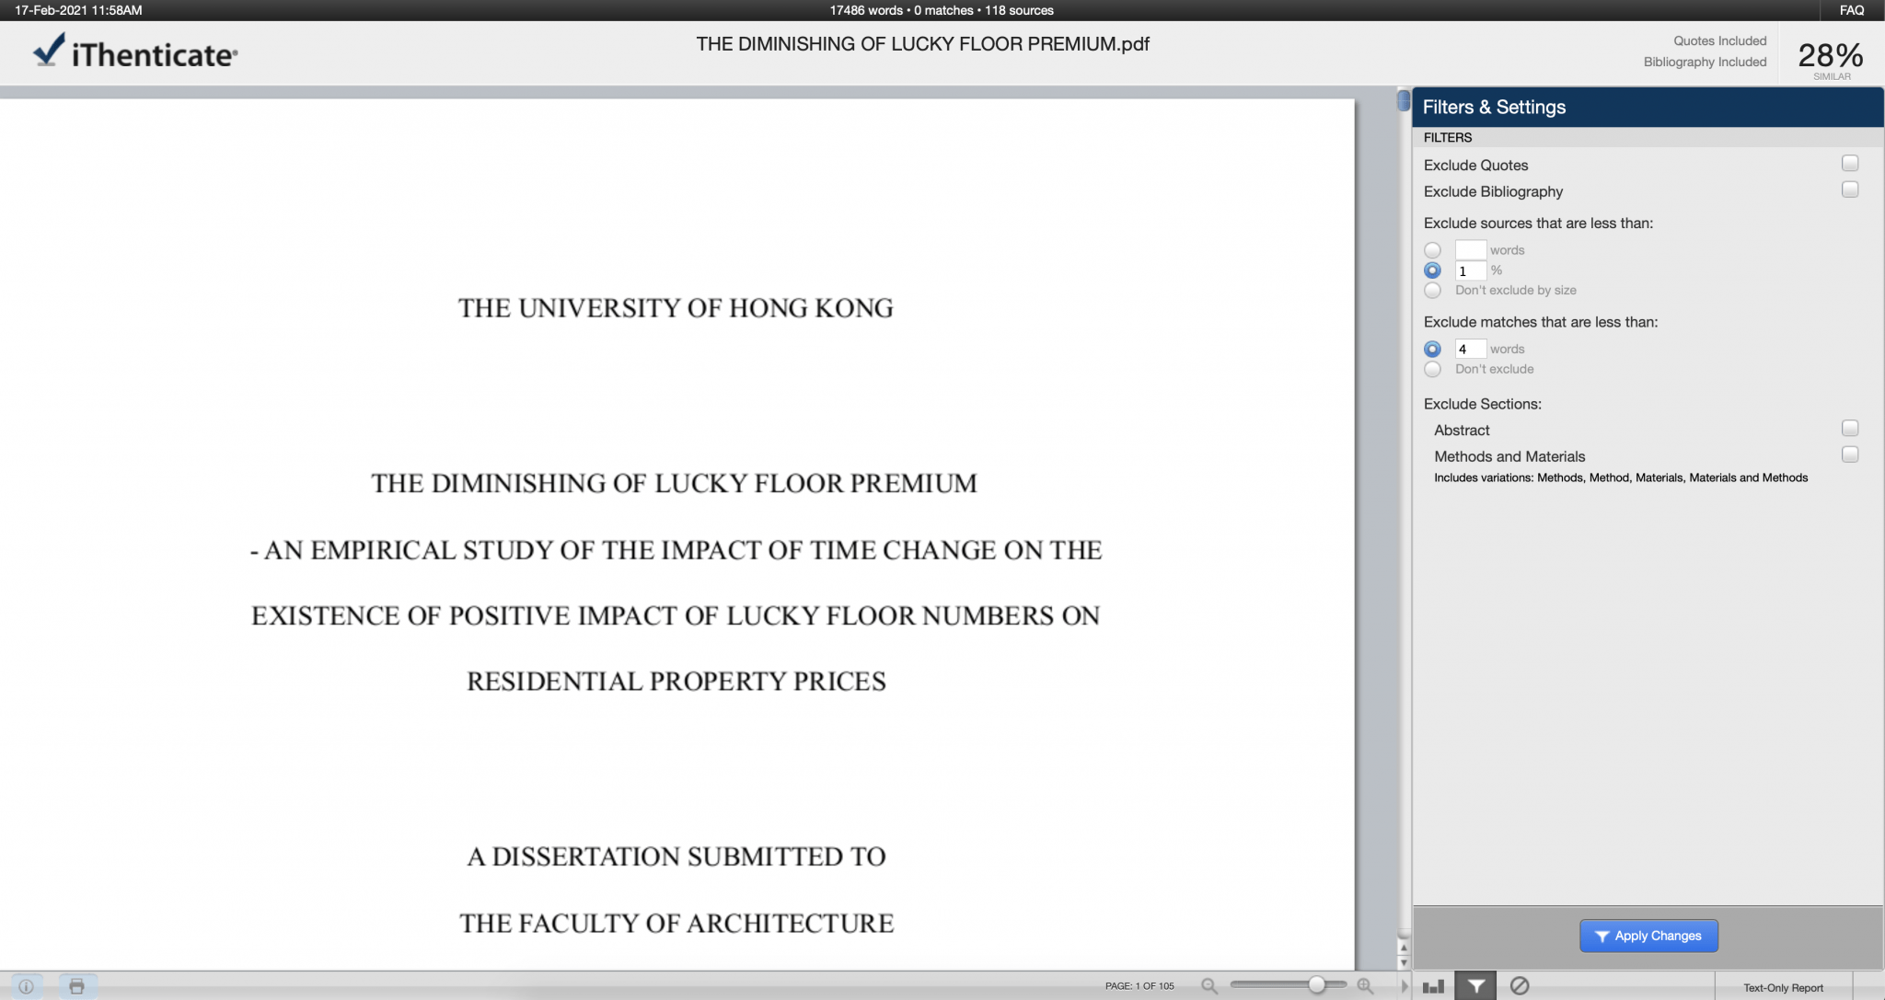
Task: Click the filter funnel icon
Action: click(x=1475, y=986)
